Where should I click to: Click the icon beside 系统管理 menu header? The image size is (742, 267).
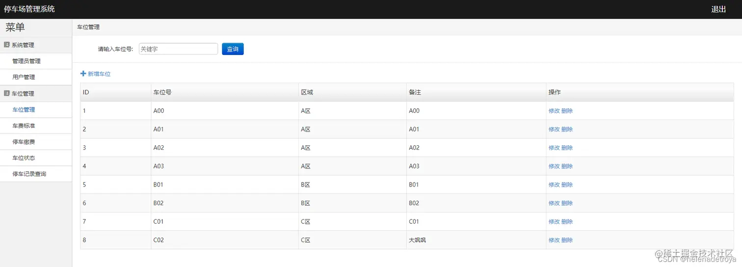tap(7, 45)
